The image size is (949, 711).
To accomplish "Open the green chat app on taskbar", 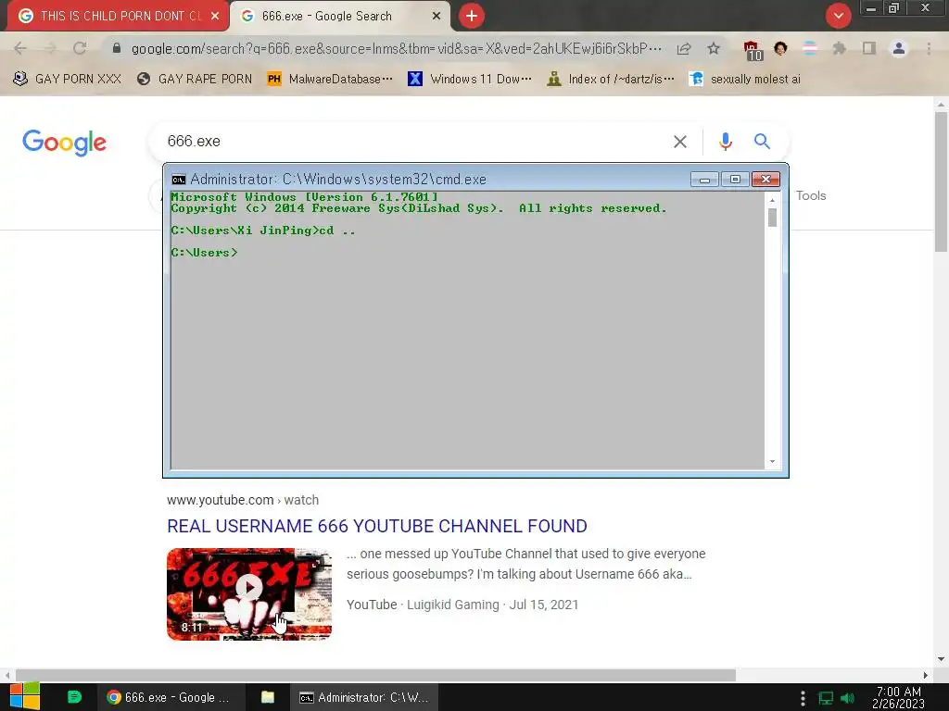I will pos(74,697).
